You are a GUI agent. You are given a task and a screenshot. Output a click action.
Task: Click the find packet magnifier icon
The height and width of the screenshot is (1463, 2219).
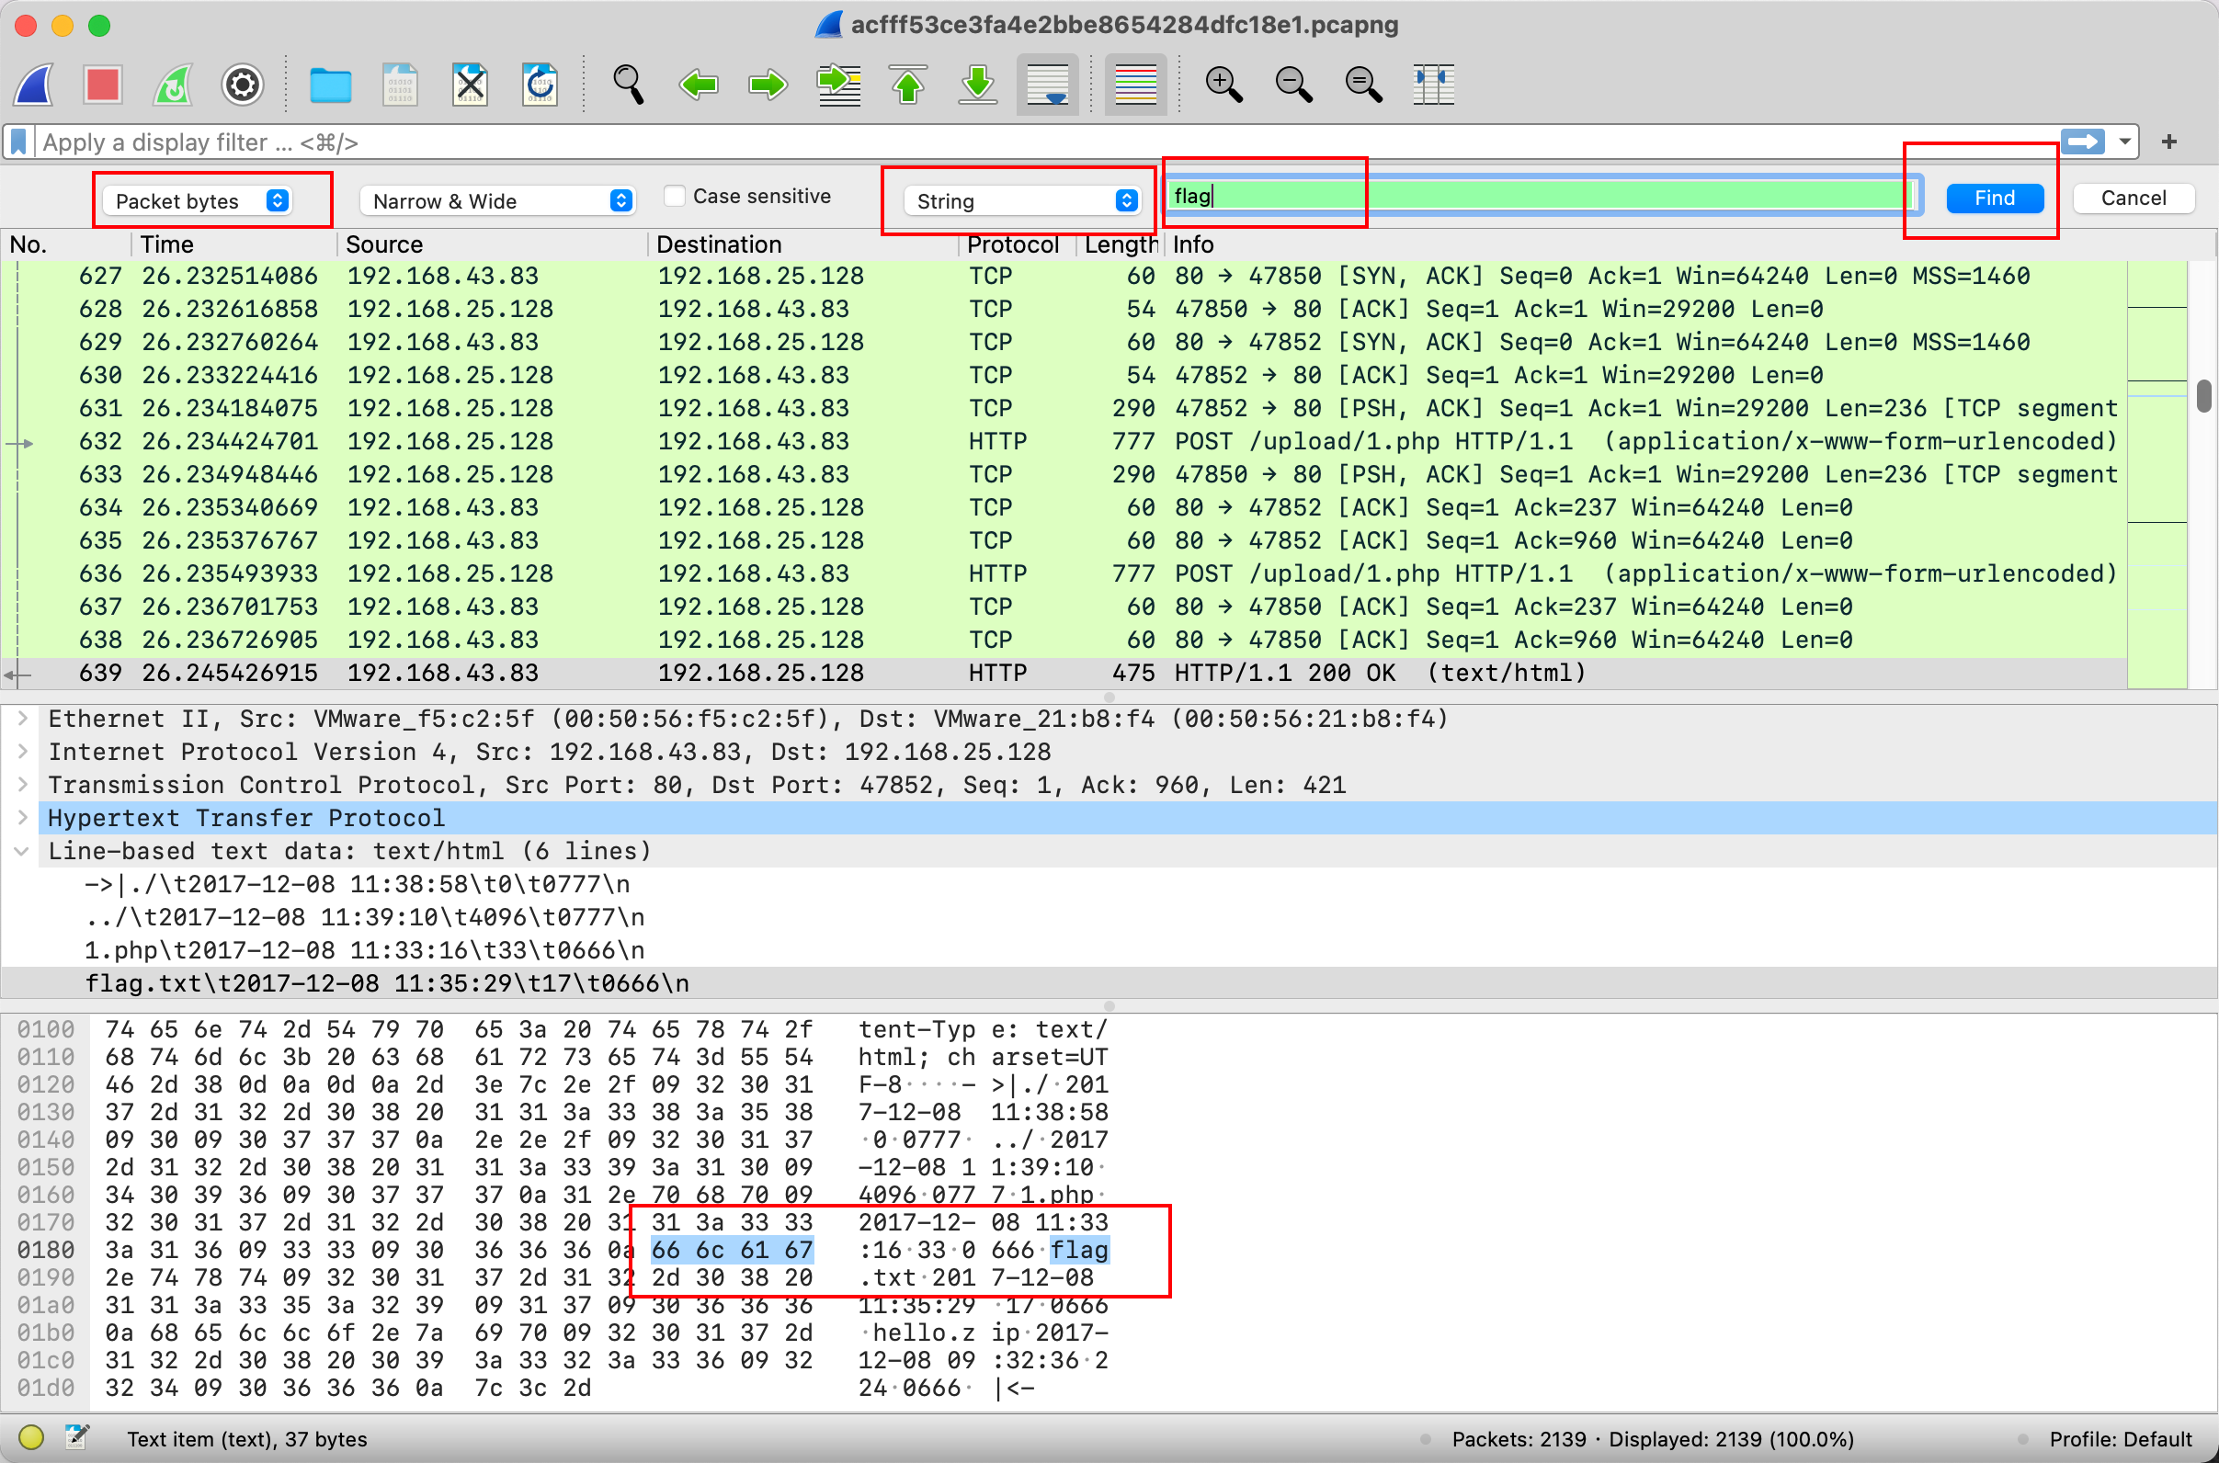pos(628,85)
